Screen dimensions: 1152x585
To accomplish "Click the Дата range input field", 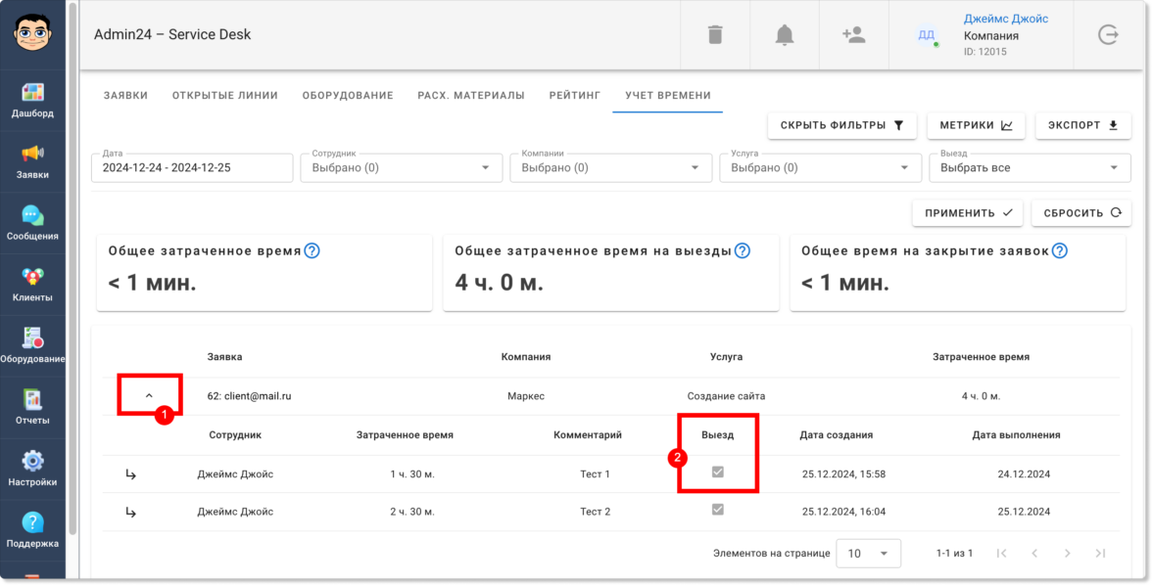I will click(192, 168).
